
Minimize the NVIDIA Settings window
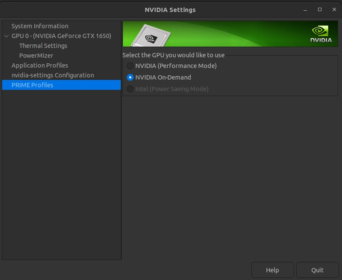tap(305, 10)
